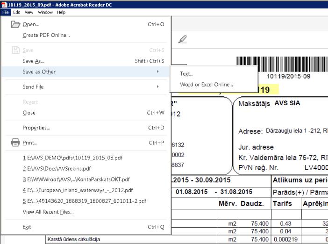The image size is (328, 244).
Task: Open Properties... menu entry
Action: pyautogui.click(x=86, y=128)
